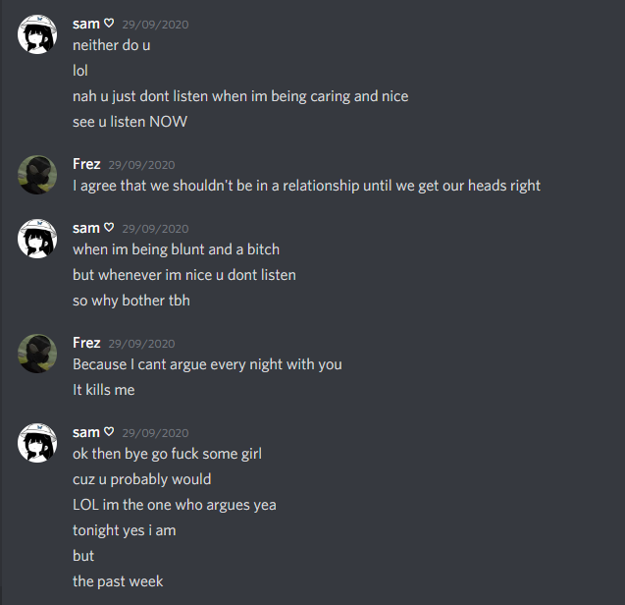Click the sam username above 'neither do u'
625x605 pixels.
pos(85,24)
